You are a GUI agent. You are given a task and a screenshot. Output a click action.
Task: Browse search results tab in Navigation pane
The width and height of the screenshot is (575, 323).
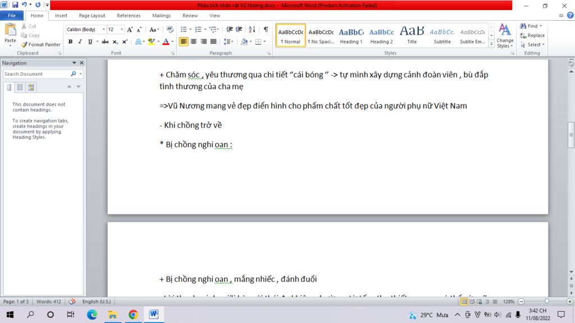pos(31,87)
